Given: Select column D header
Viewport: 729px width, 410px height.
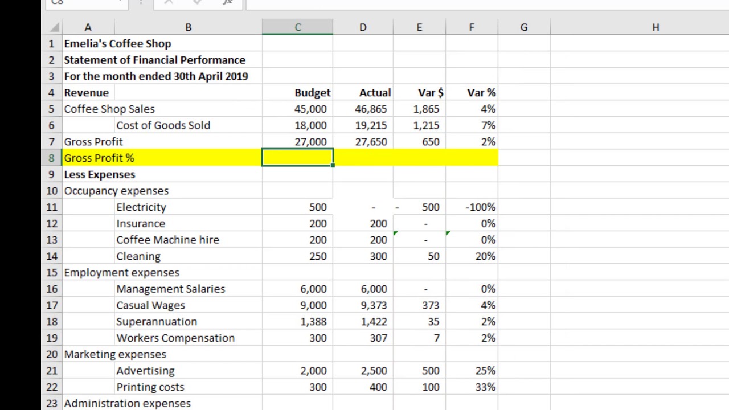Looking at the screenshot, I should tap(363, 27).
